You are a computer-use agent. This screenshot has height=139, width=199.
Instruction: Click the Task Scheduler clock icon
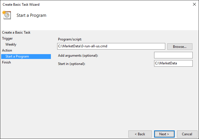[x=7, y=15]
